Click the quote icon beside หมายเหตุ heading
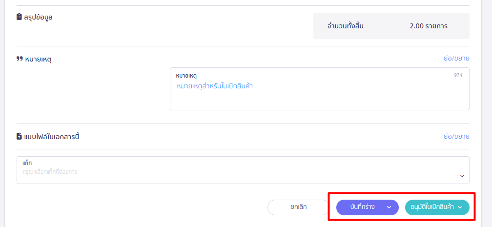The height and width of the screenshot is (227, 492). [x=20, y=59]
